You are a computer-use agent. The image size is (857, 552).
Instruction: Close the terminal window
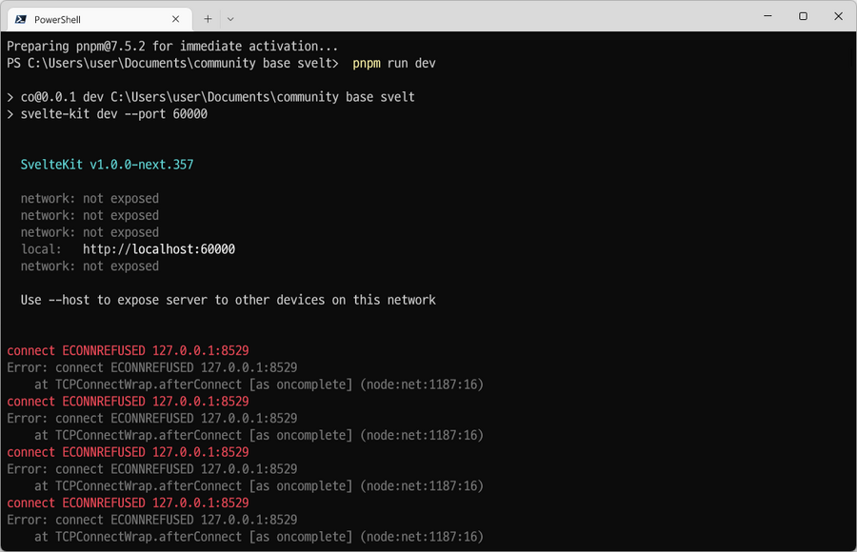tap(838, 16)
